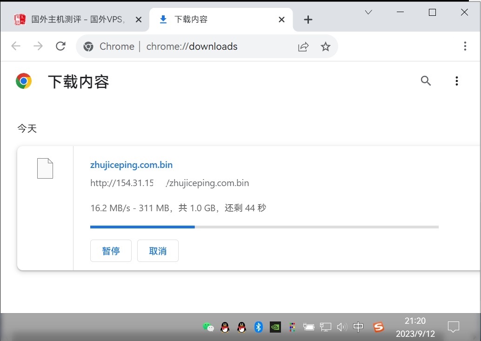The height and width of the screenshot is (341, 481).
Task: Search downloads using the magnifier icon
Action: (426, 81)
